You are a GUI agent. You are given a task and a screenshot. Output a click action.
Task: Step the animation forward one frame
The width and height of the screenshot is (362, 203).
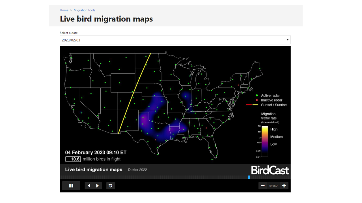coord(98,186)
